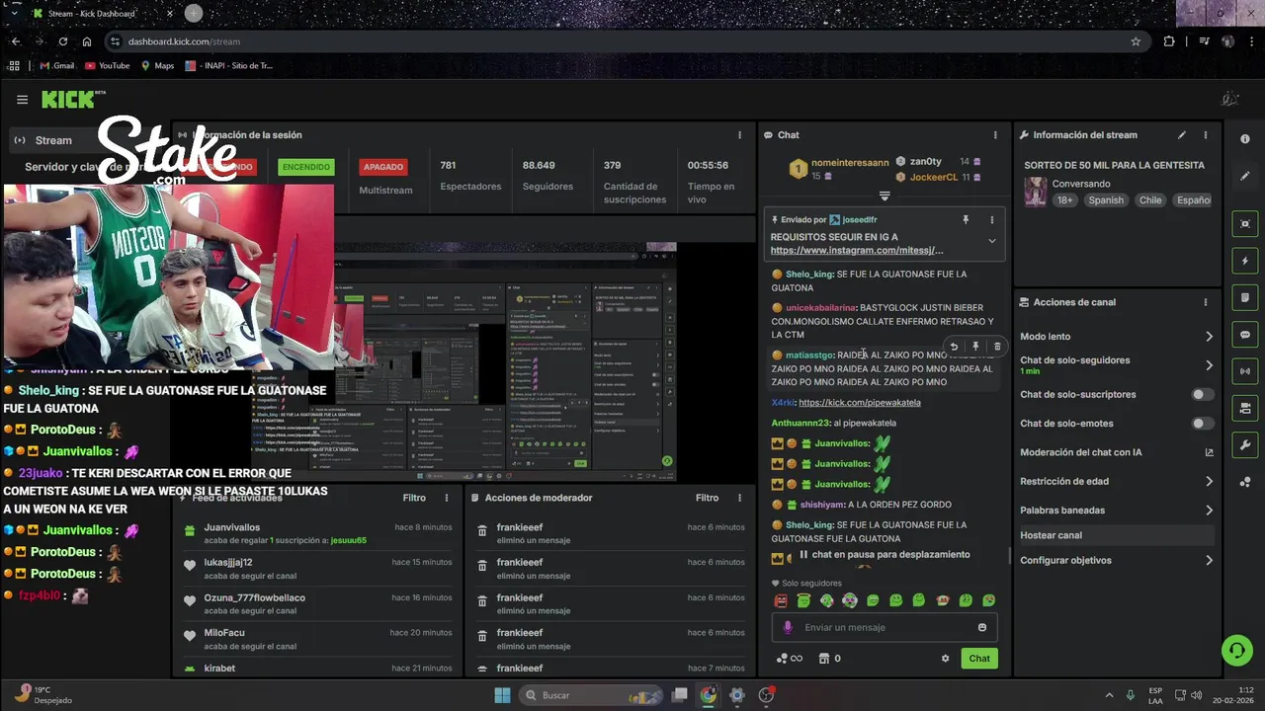Image resolution: width=1265 pixels, height=711 pixels.
Task: Open the kick.com/pipewakatela link in chat
Action: point(859,403)
